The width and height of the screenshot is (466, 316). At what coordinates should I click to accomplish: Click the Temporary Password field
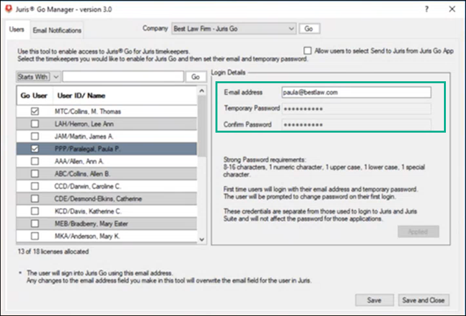tap(356, 108)
